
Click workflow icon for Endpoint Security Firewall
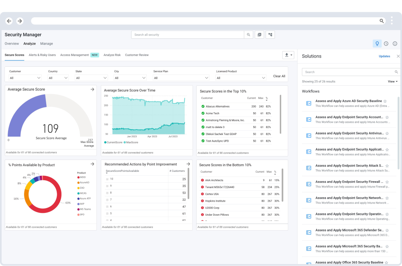[x=309, y=184]
